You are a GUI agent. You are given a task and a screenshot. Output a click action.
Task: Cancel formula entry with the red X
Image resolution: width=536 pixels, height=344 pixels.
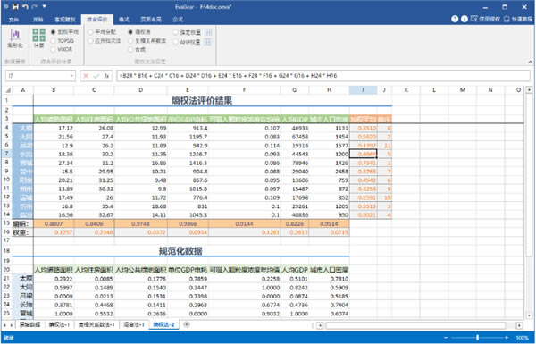[86, 76]
